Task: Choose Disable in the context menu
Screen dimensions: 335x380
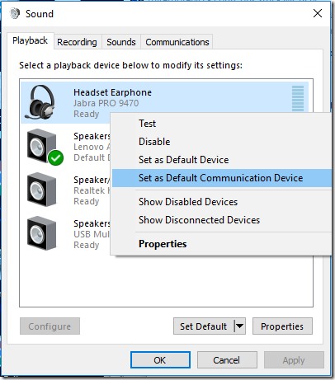Action: (221, 142)
